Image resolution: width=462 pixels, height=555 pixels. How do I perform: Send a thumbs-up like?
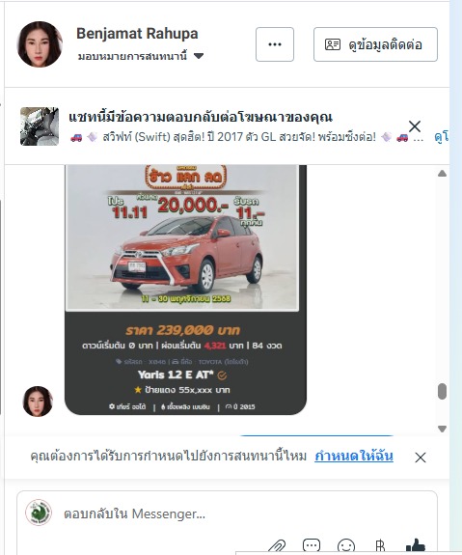coord(416,546)
